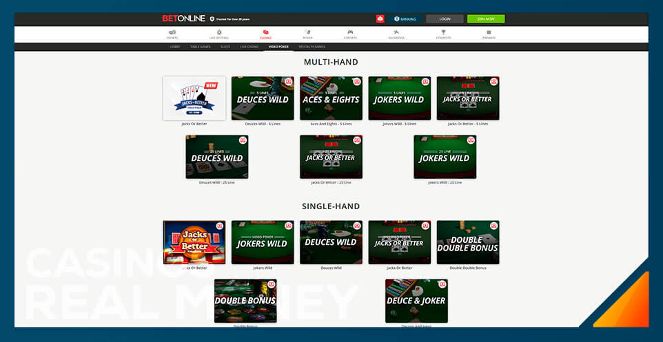This screenshot has width=663, height=342.
Task: Open the single-hand Deuces Wild thumbnail
Action: point(331,242)
